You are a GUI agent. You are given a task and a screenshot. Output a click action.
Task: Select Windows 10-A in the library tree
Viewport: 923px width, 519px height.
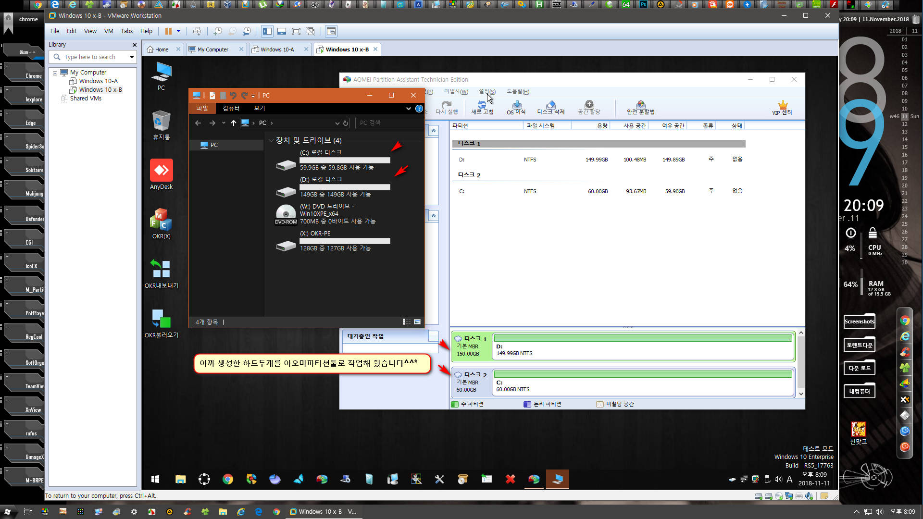point(98,81)
